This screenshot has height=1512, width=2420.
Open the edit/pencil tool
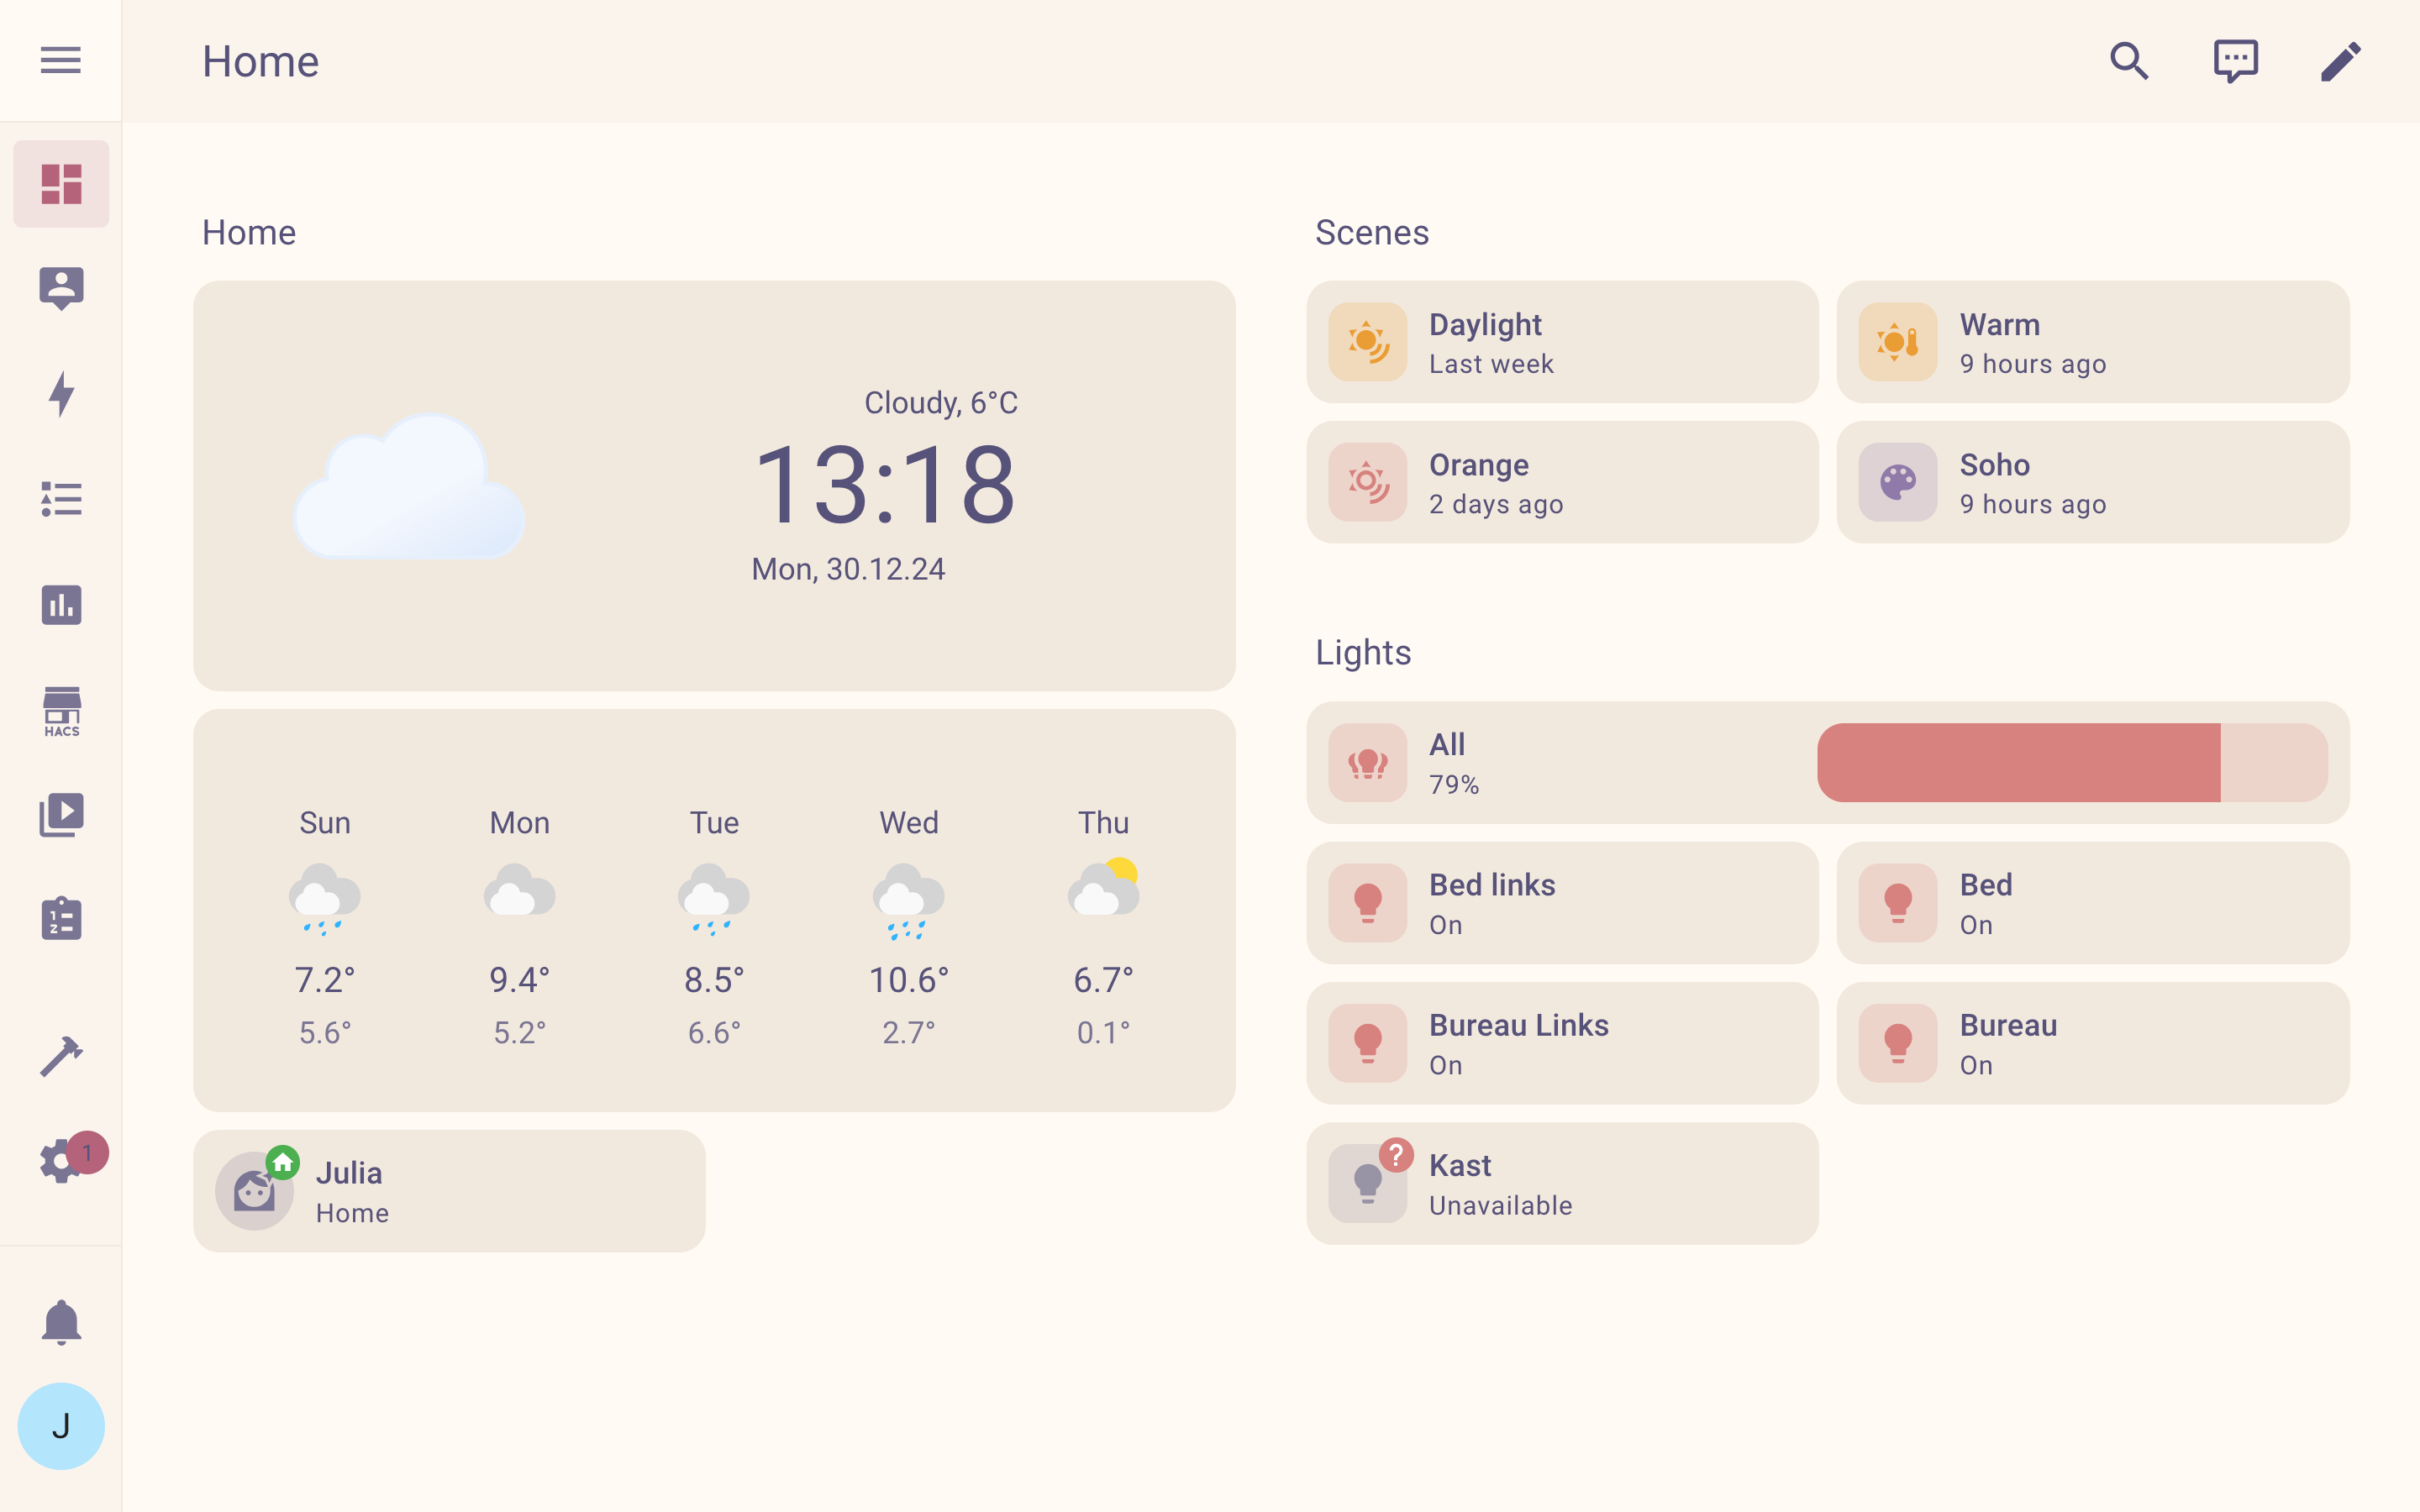pyautogui.click(x=2340, y=61)
